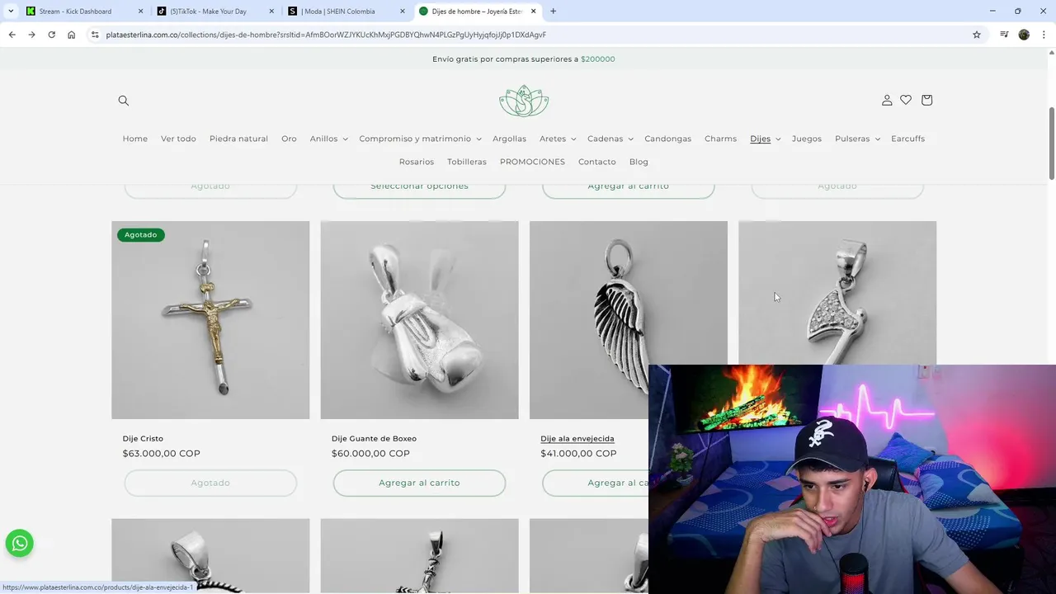The image size is (1056, 594).
Task: Expand the Anillos menu
Action: [328, 139]
